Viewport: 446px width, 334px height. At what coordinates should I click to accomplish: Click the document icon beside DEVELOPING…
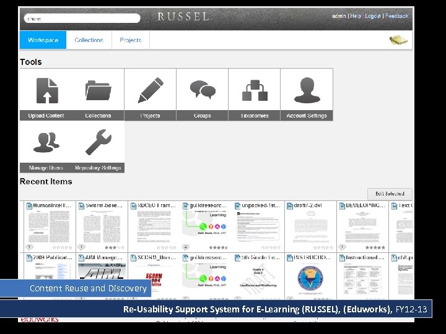[342, 206]
